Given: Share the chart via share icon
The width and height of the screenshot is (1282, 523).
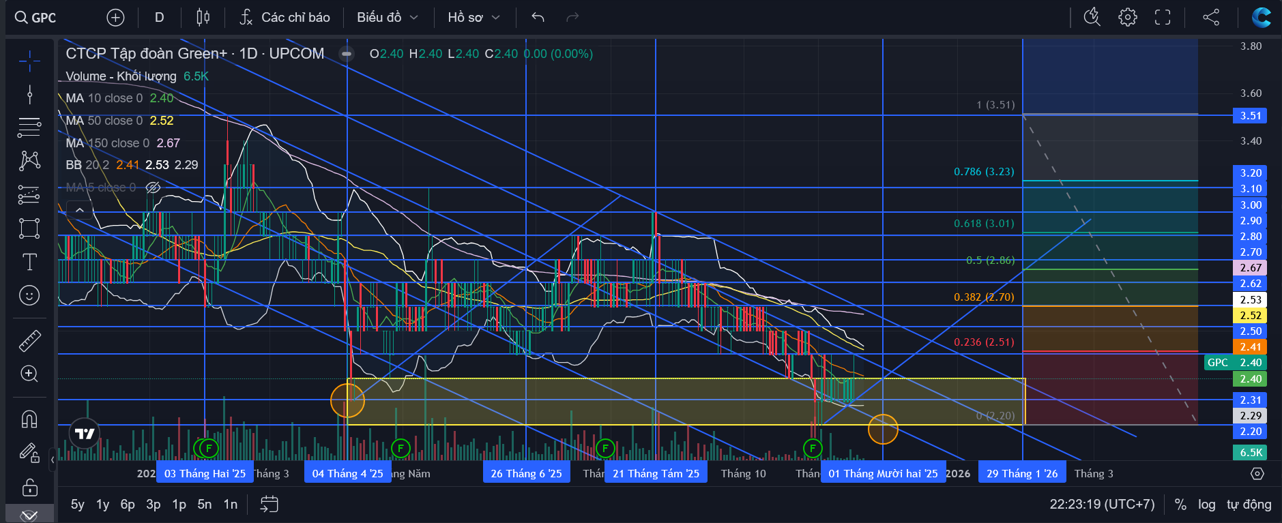Looking at the screenshot, I should click(x=1211, y=18).
